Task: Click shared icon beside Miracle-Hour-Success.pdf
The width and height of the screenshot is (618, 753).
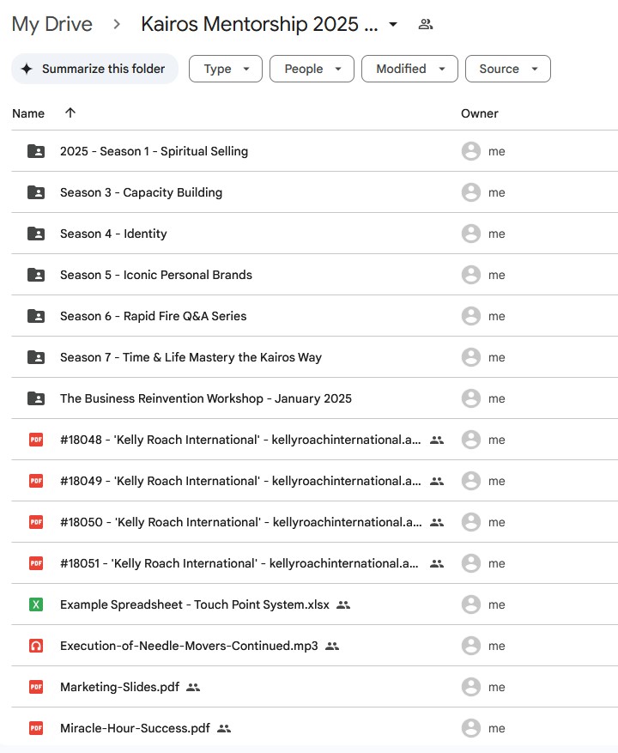Action: coord(224,728)
